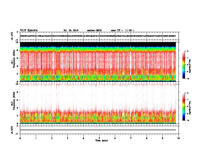This screenshot has width=201, height=155.
Task: Click the ch.2 spectrogram color bar
Action: pos(183,107)
